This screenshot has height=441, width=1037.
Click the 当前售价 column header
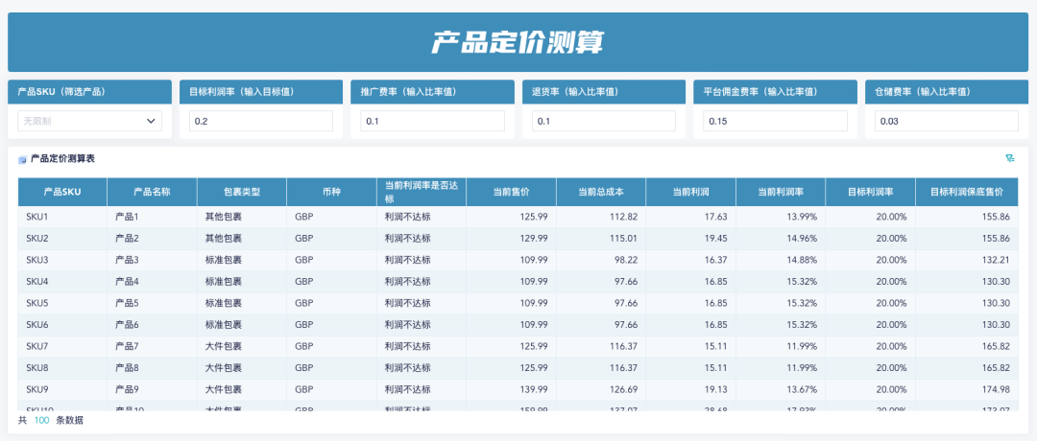(x=511, y=192)
